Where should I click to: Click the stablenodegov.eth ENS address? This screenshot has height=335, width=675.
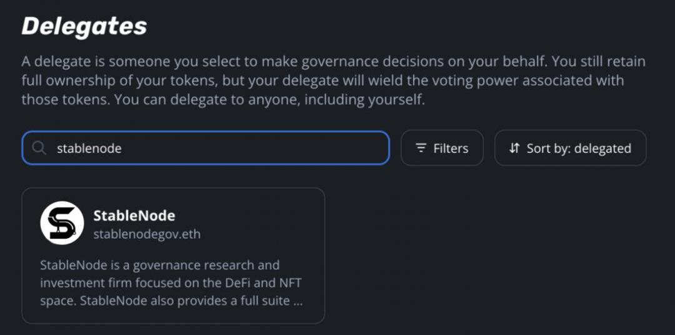pos(147,234)
